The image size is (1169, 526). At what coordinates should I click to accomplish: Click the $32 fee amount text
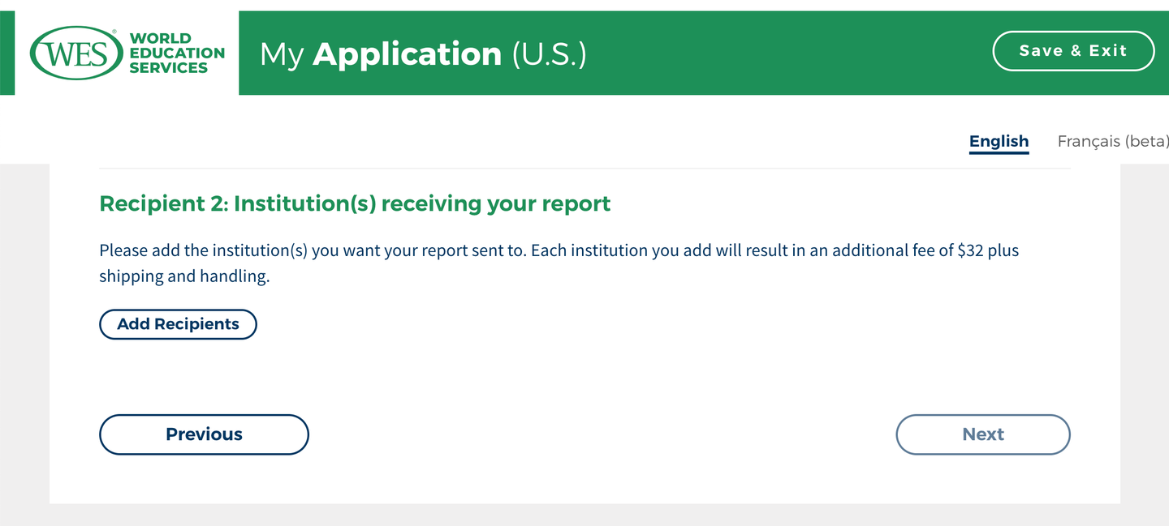970,250
